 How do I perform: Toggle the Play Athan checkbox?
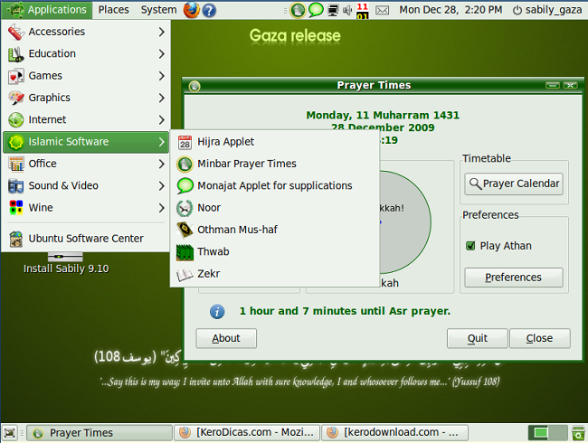click(470, 246)
